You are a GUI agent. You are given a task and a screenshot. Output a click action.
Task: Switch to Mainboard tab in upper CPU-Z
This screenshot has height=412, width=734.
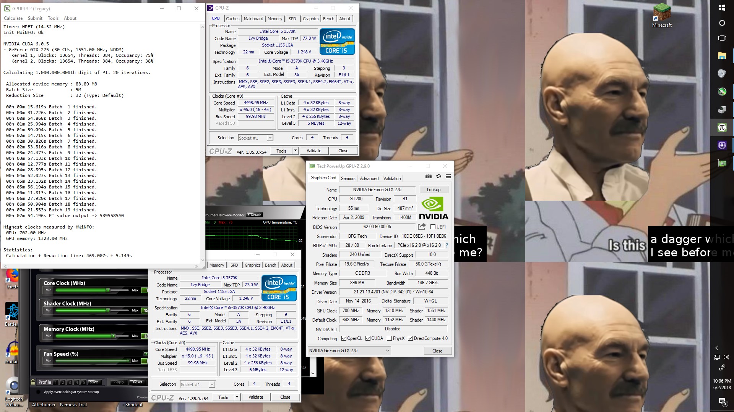point(253,19)
